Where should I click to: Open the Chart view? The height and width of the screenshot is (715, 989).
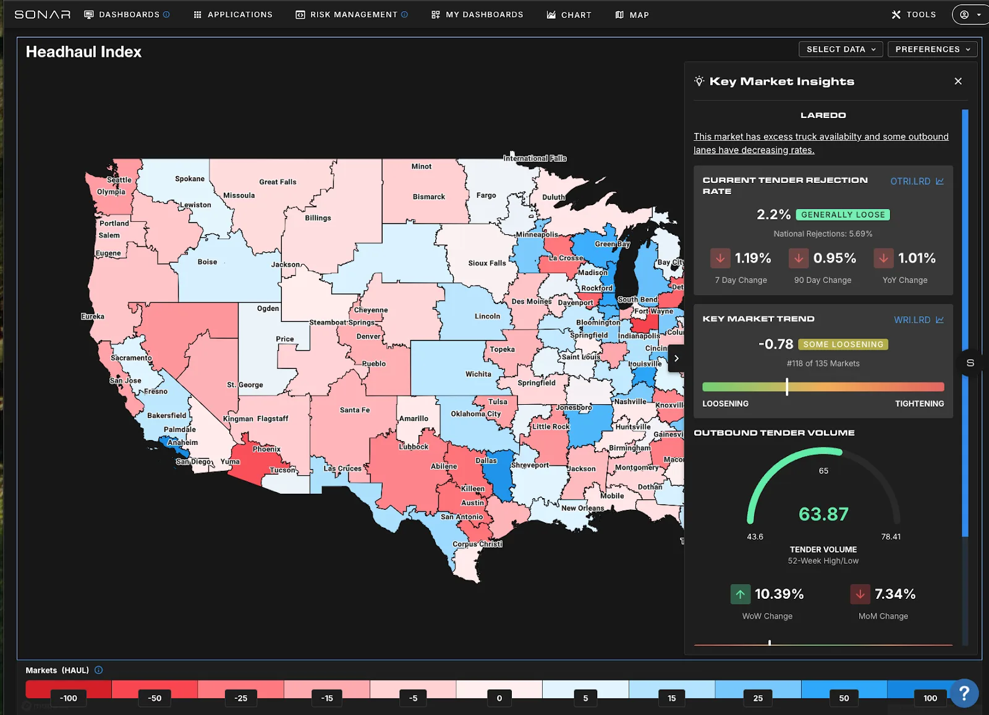(569, 15)
